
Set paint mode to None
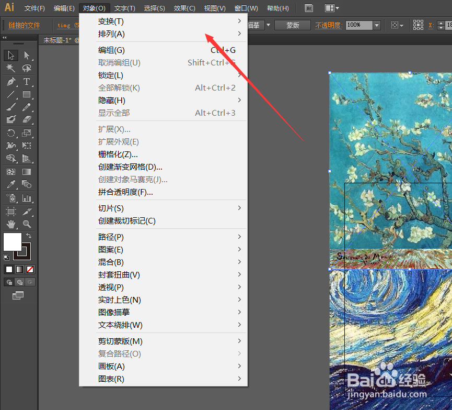point(30,269)
